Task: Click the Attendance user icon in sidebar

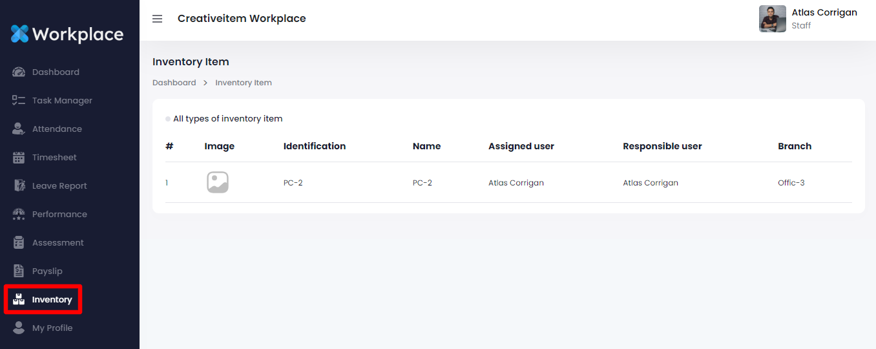Action: coord(19,129)
